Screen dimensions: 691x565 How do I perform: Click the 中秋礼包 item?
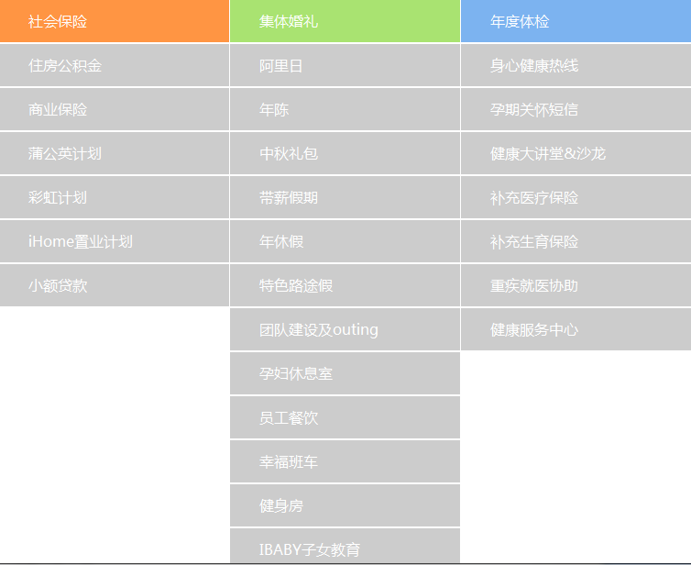[345, 153]
